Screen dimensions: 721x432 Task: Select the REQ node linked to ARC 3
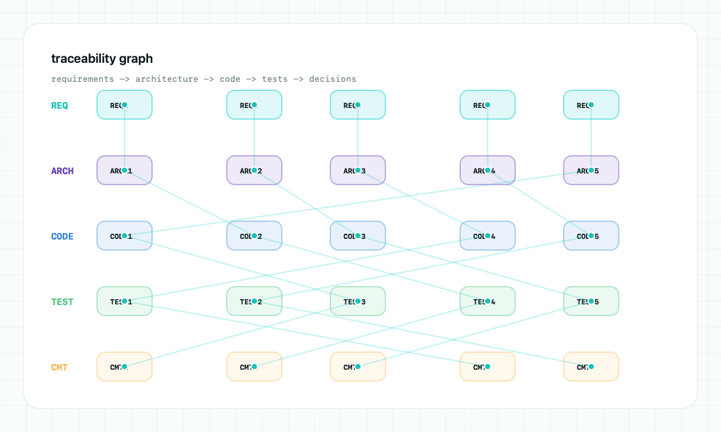pyautogui.click(x=358, y=105)
